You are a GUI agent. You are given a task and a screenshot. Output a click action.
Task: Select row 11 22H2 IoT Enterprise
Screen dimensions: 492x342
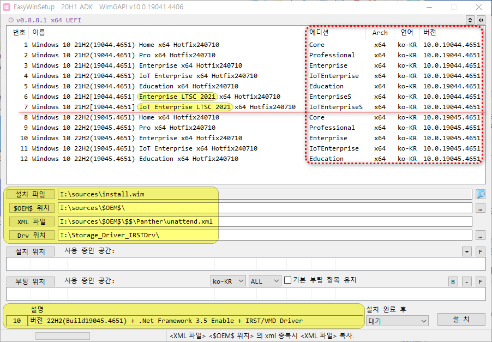245,148
